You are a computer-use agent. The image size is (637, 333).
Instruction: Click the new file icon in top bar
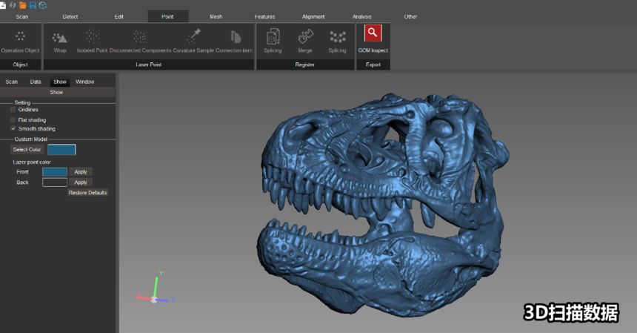[2, 5]
